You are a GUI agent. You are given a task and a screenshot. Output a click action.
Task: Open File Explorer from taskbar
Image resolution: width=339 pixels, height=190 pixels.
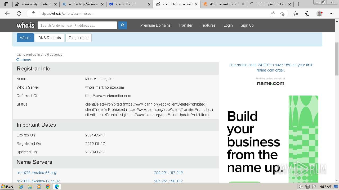point(30,187)
